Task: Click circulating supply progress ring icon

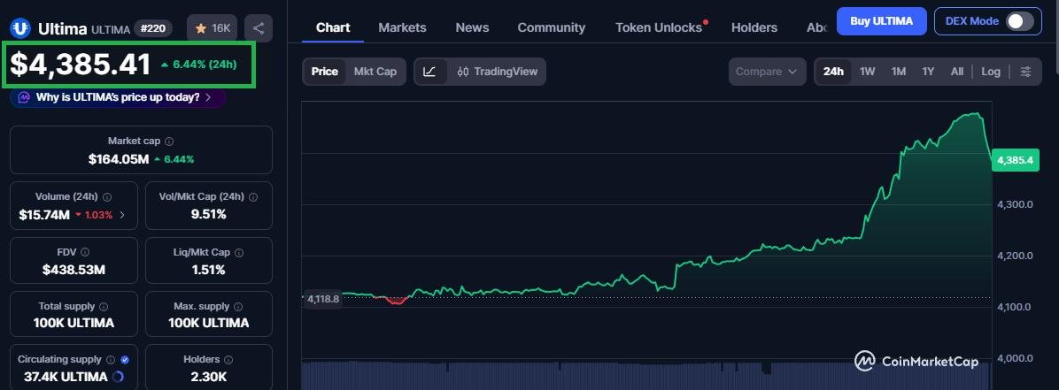Action: point(118,377)
